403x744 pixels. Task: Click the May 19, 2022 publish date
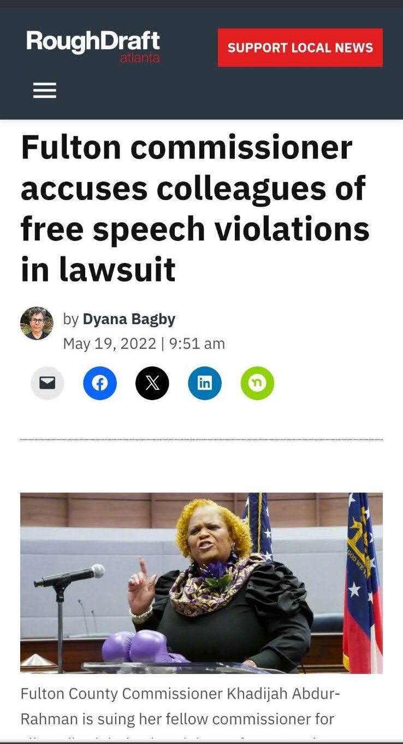pos(109,343)
